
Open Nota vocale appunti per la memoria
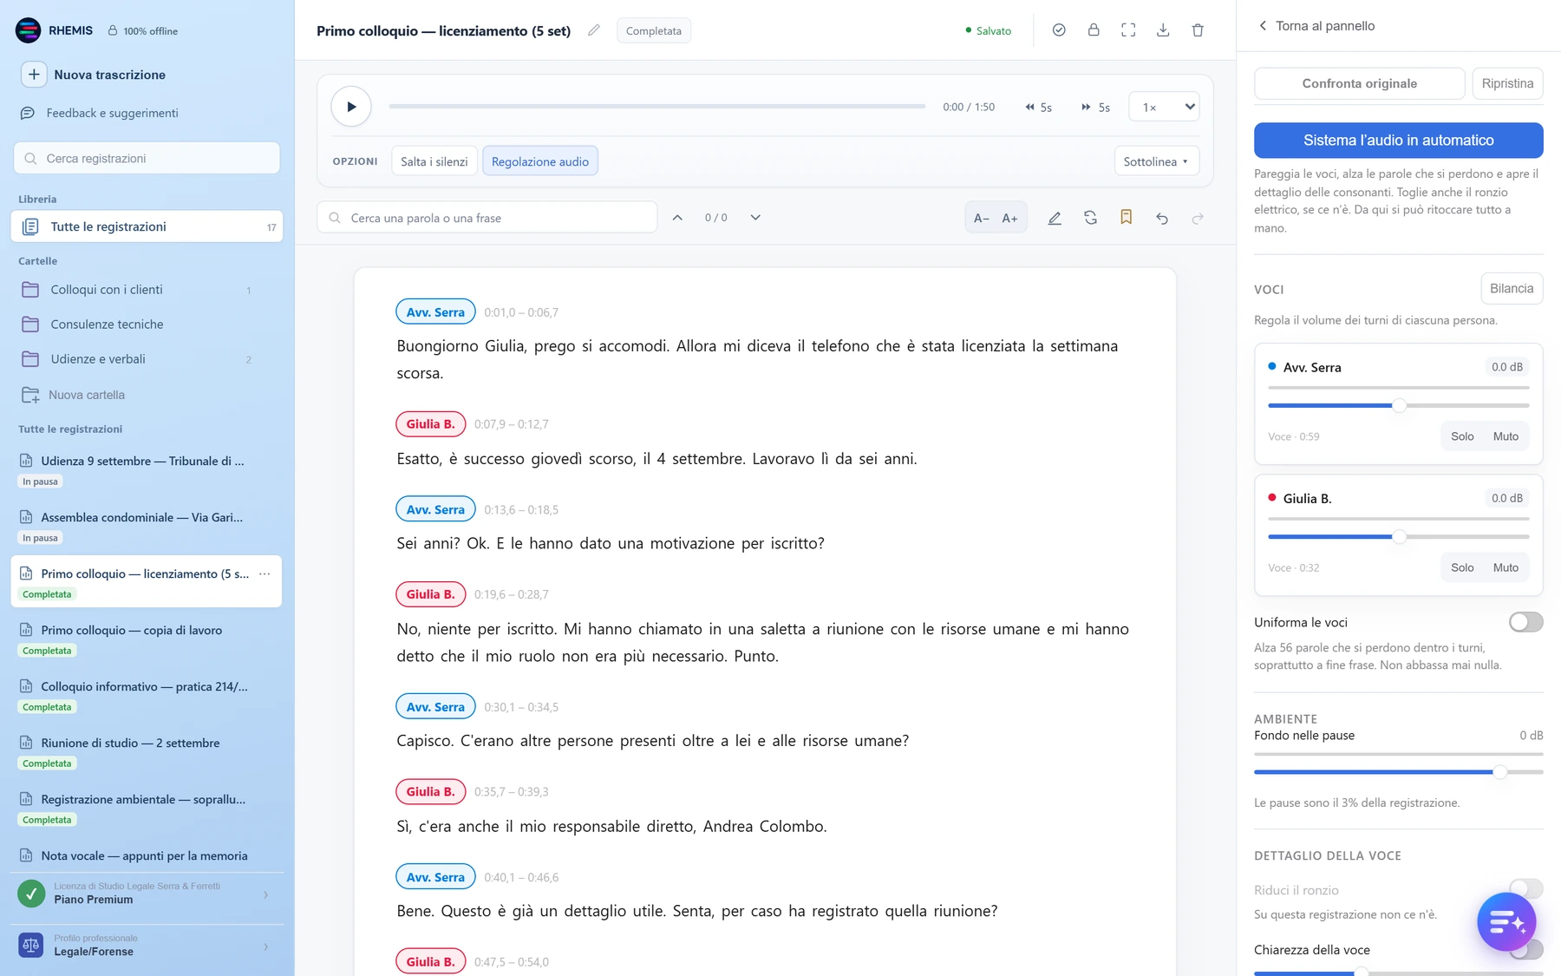coord(146,855)
